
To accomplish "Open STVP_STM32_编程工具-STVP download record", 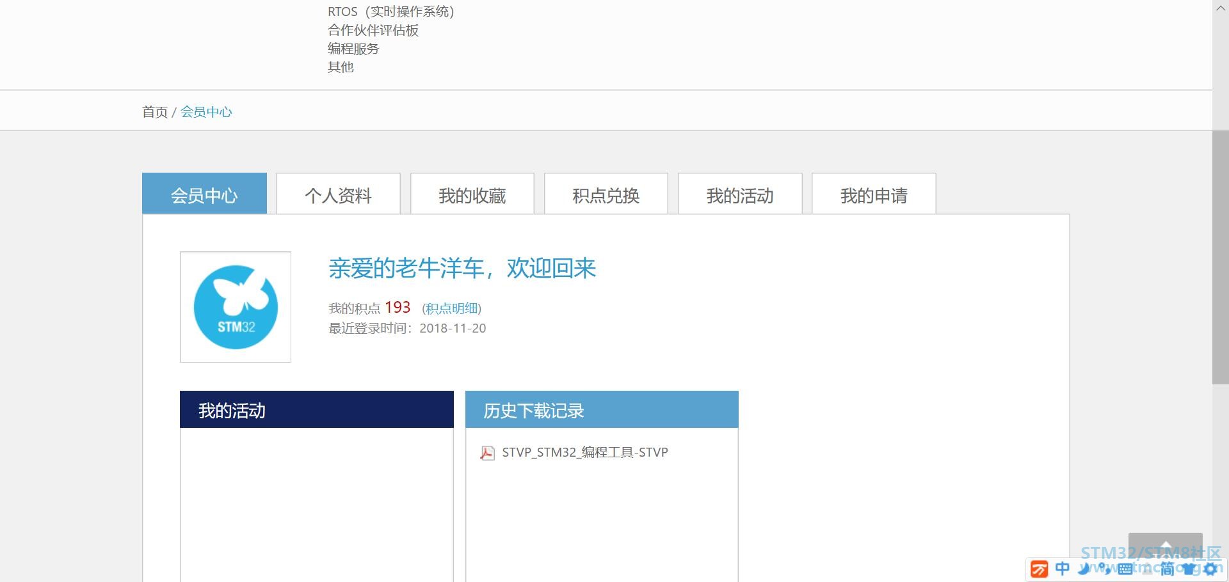I will coord(585,452).
